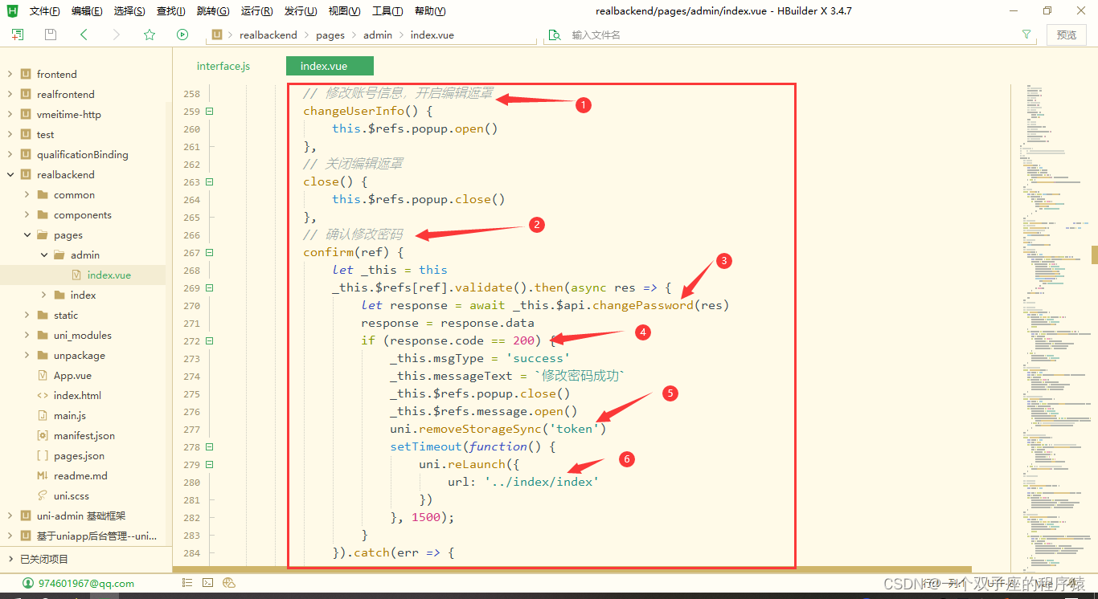Expand the vmeitime-http project
This screenshot has height=599, width=1098.
tap(10, 114)
